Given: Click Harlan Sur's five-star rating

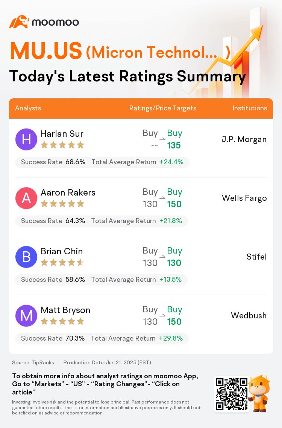Looking at the screenshot, I should point(62,145).
